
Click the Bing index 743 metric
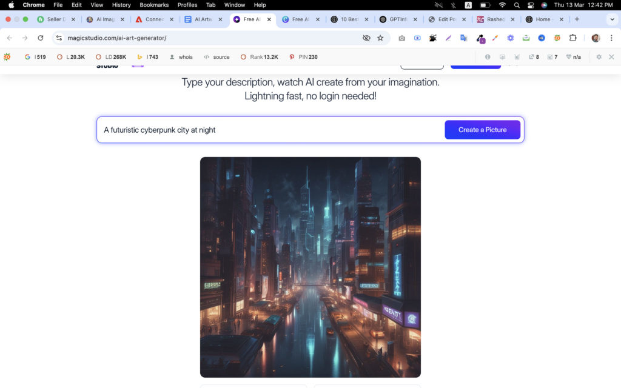tap(147, 57)
